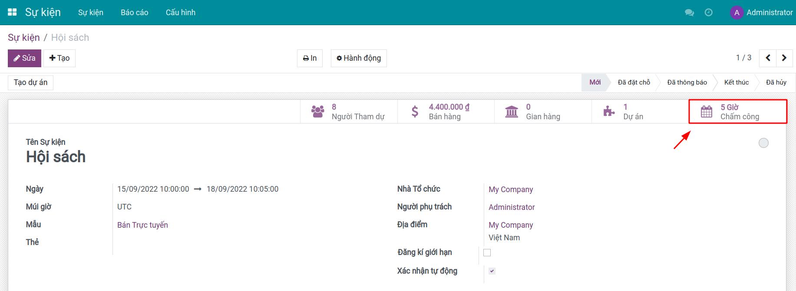Viewport: 796px width, 291px height.
Task: Go to next record arrow
Action: click(x=784, y=58)
